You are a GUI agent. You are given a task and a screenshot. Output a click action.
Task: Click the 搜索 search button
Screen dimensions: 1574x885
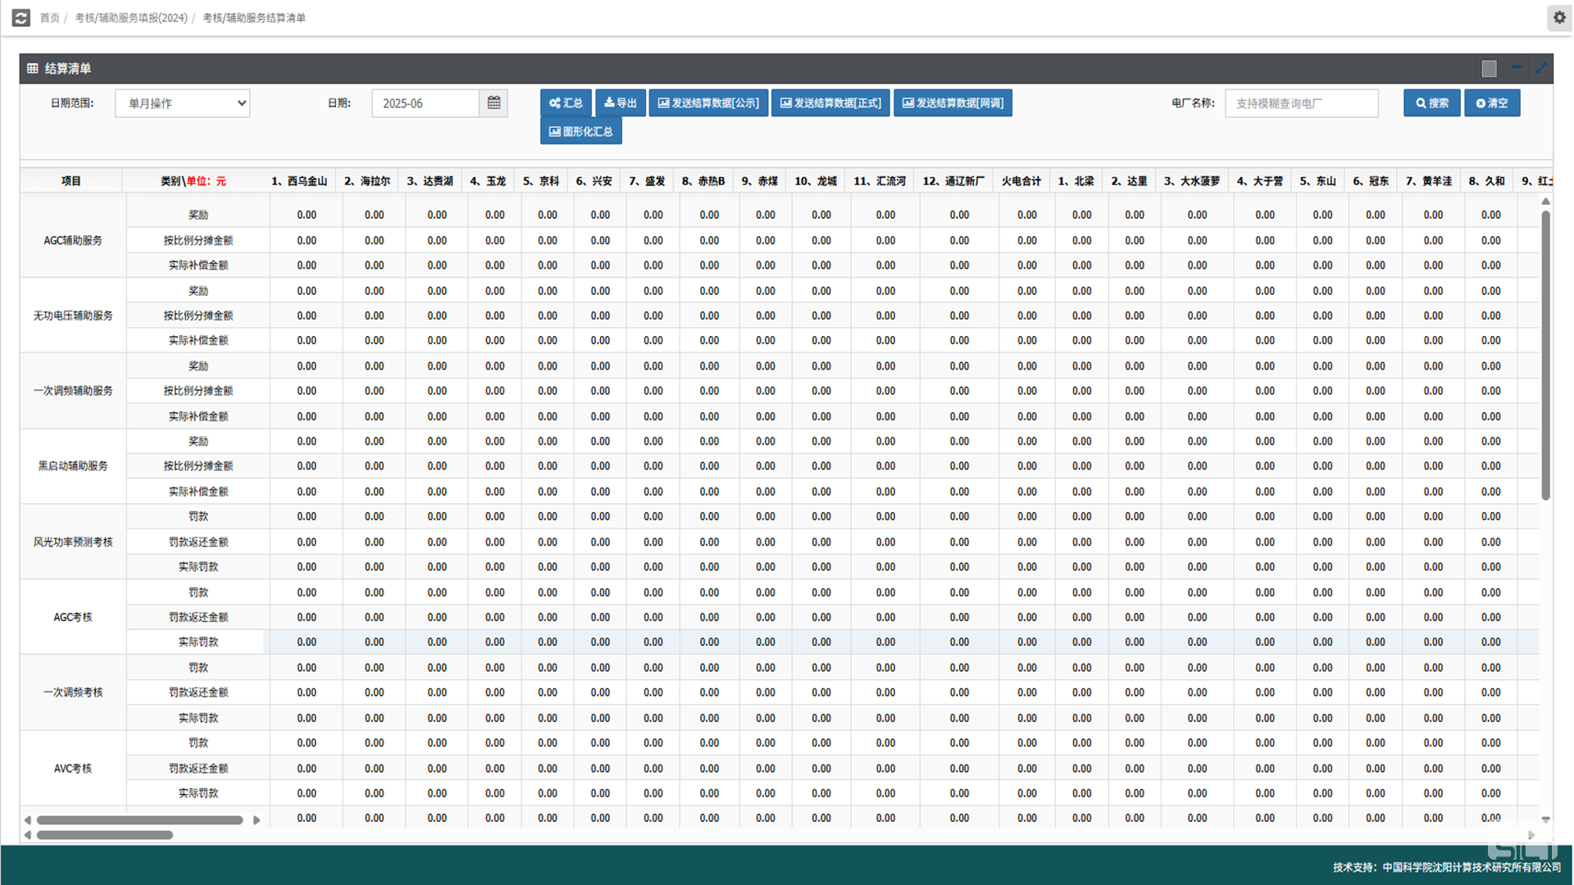pyautogui.click(x=1431, y=103)
